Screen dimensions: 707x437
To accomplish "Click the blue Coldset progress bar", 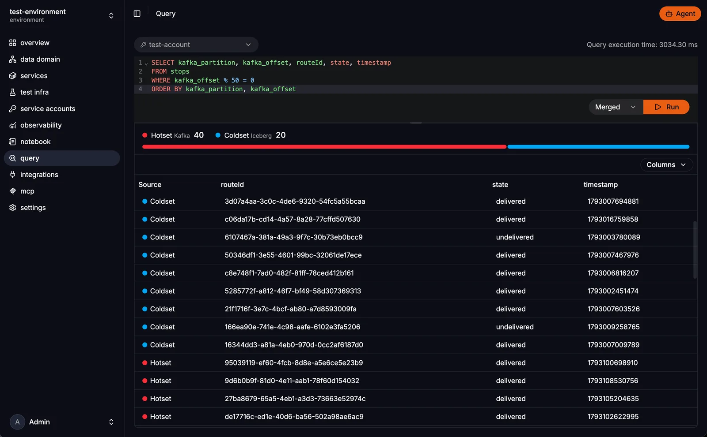I will tap(598, 147).
